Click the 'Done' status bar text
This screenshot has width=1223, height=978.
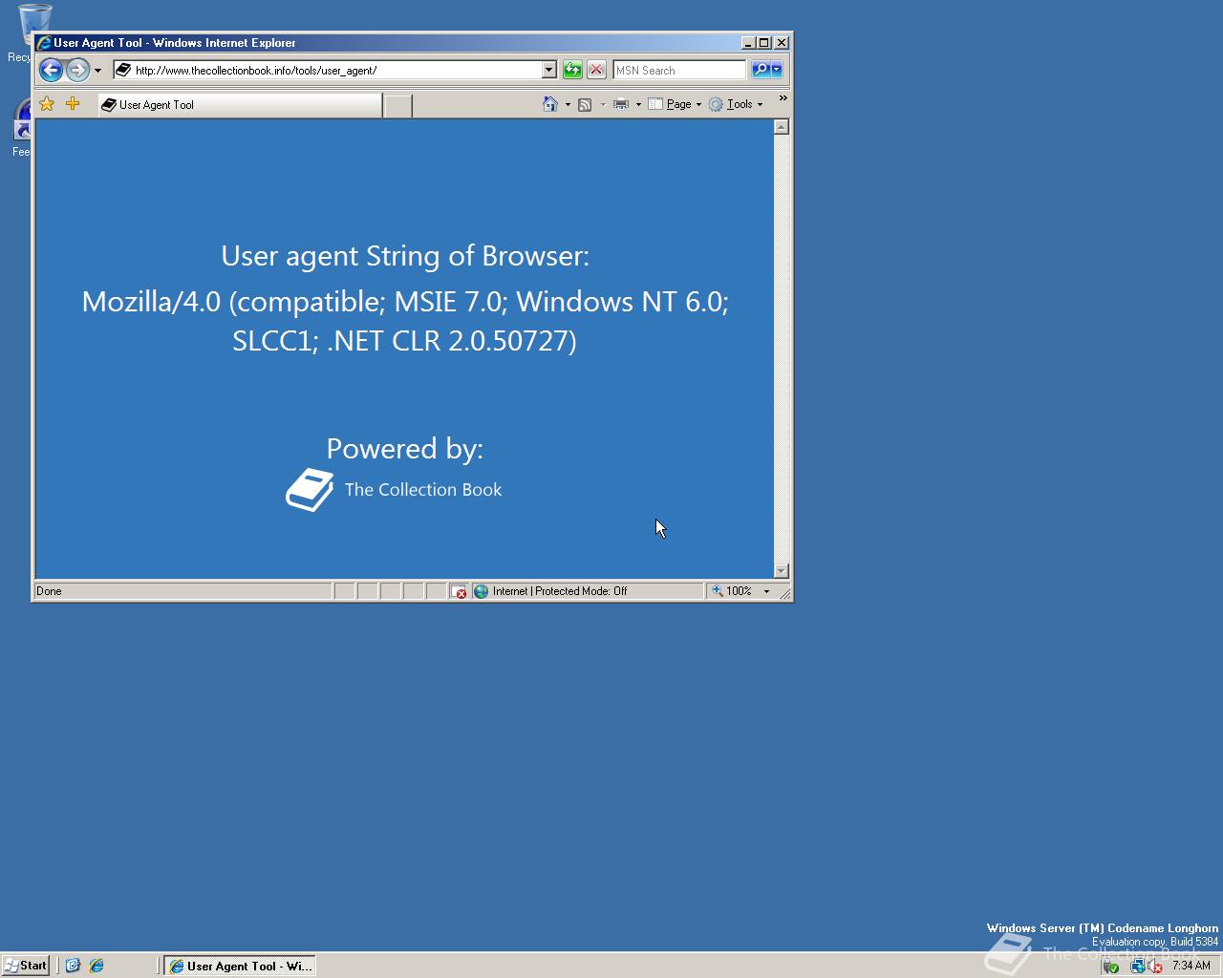[49, 591]
